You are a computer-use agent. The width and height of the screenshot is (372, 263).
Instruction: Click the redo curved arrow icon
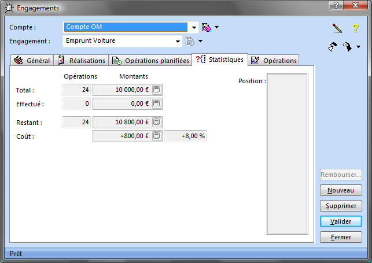pos(347,47)
